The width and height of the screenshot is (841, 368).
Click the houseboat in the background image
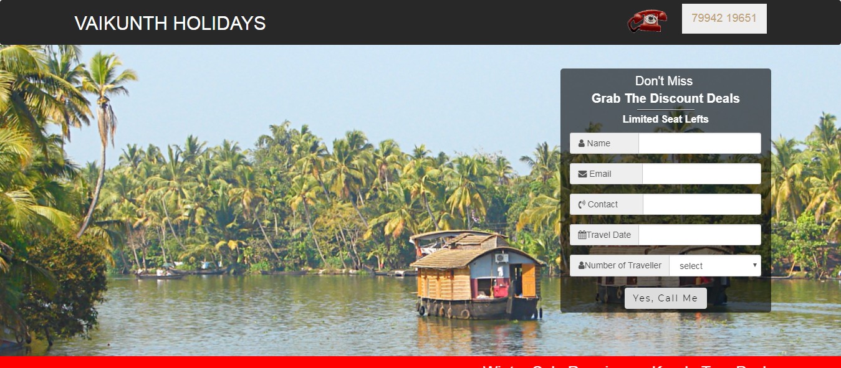point(476,275)
